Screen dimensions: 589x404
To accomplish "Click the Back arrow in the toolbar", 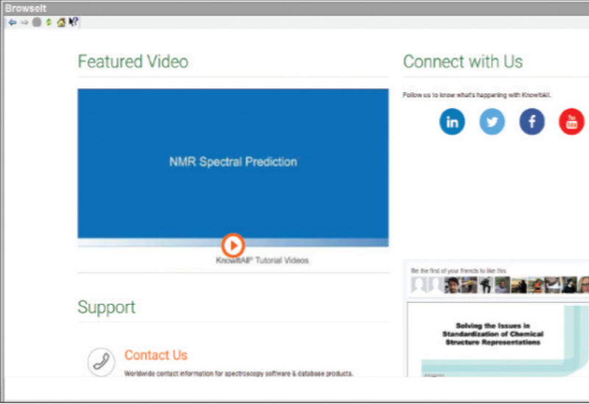I will 12,23.
